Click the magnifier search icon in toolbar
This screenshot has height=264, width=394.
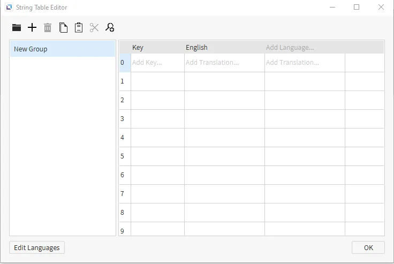pyautogui.click(x=110, y=28)
